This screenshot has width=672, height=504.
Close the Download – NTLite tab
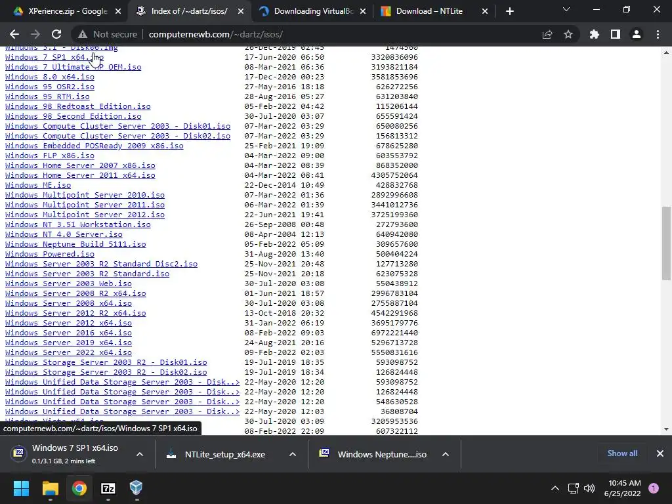click(x=485, y=12)
